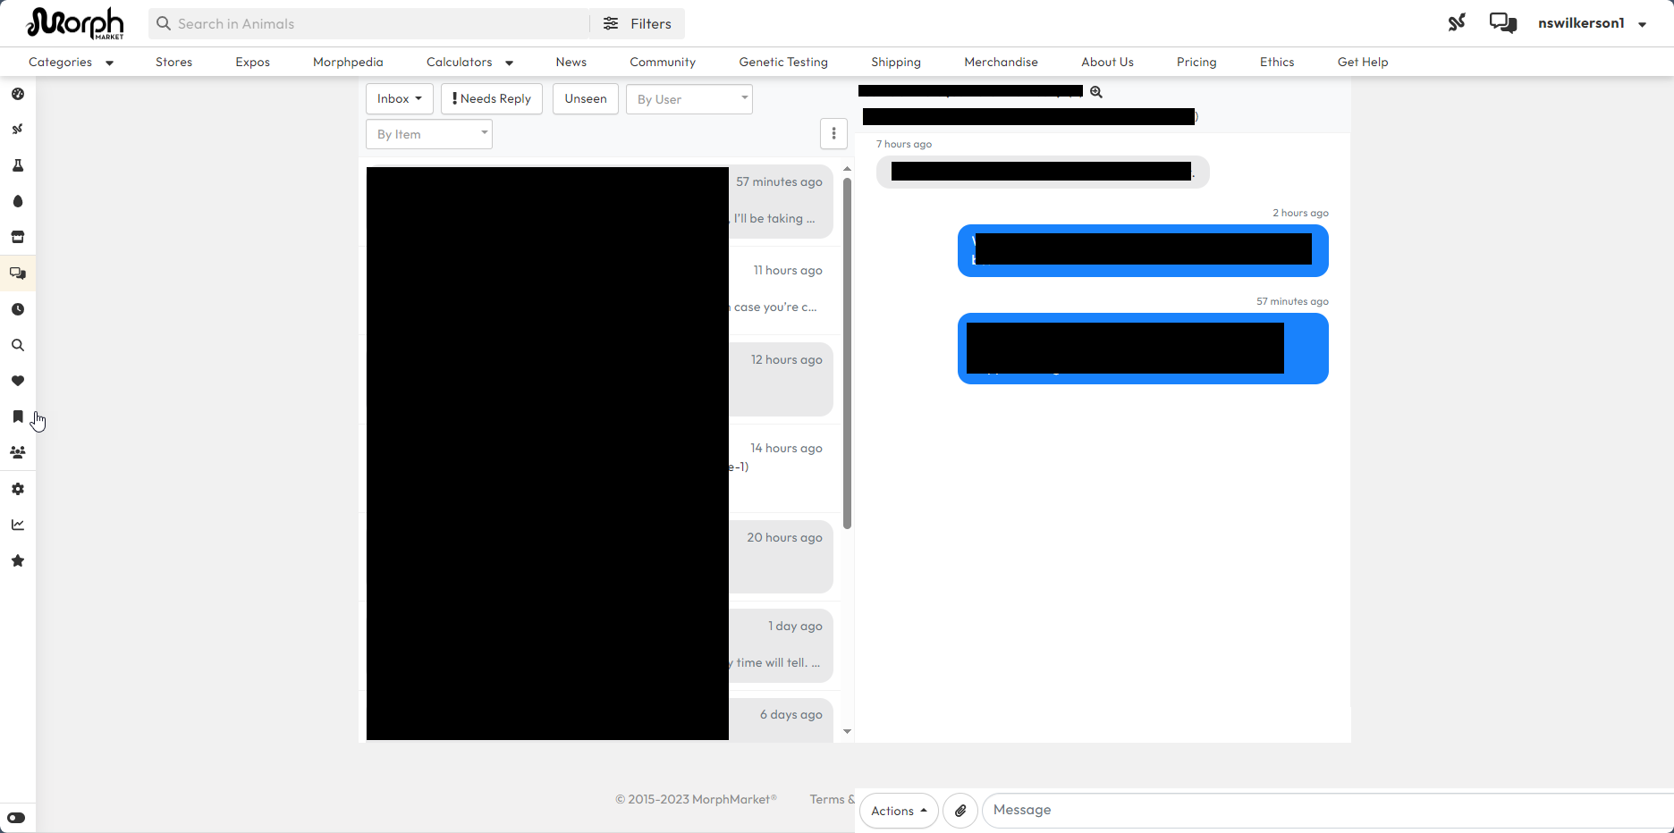Viewport: 1674px width, 833px height.
Task: Open the conversation from 1 day ago
Action: click(x=599, y=645)
